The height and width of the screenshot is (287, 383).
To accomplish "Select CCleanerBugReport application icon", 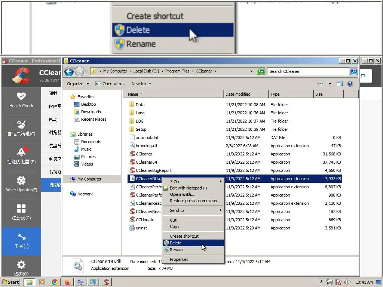I will pos(132,170).
